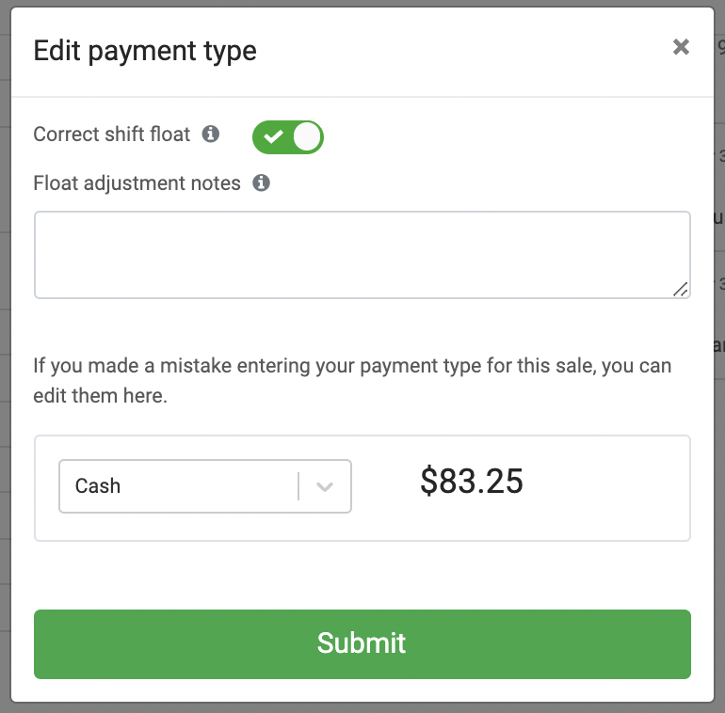Click the $83.25 payment amount
Viewport: 725px width, 713px height.
point(471,482)
